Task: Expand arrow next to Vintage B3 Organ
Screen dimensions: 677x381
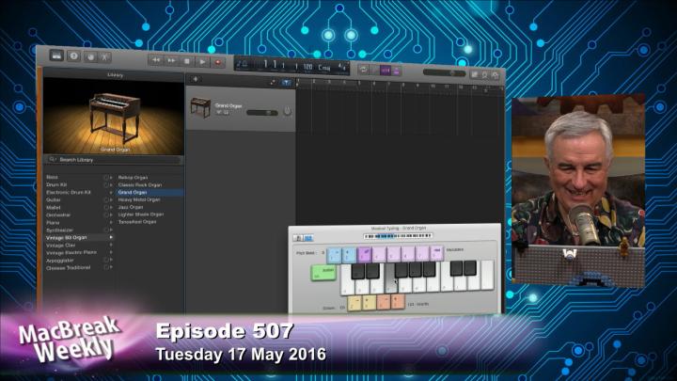Action: coord(111,238)
